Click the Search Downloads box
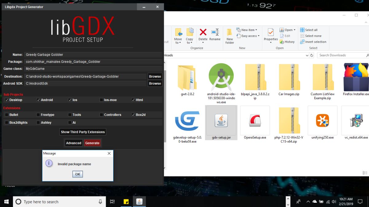369x207 pixels. [x=343, y=55]
